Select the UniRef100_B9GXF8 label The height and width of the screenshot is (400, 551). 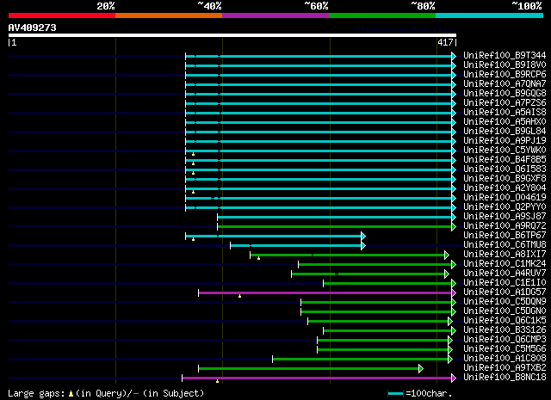505,179
